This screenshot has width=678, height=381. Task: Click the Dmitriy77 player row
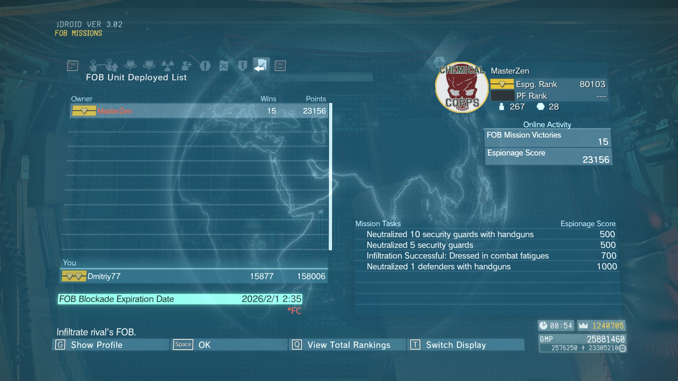click(194, 276)
